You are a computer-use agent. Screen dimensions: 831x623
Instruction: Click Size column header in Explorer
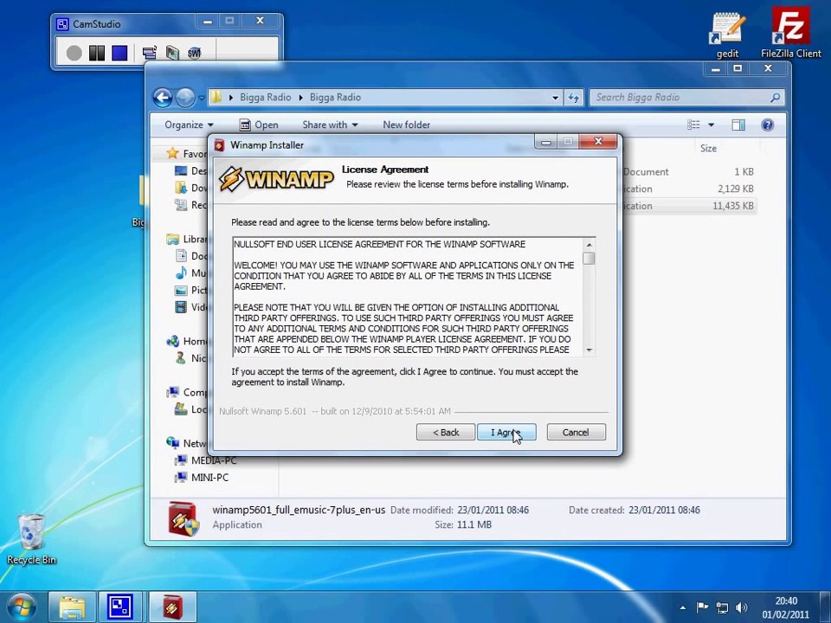[x=708, y=148]
